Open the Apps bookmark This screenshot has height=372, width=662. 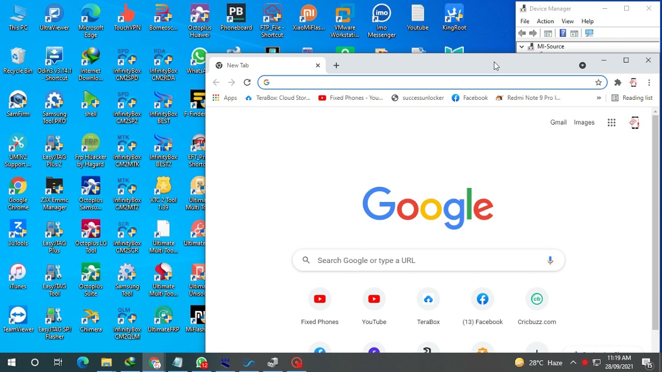coord(224,98)
